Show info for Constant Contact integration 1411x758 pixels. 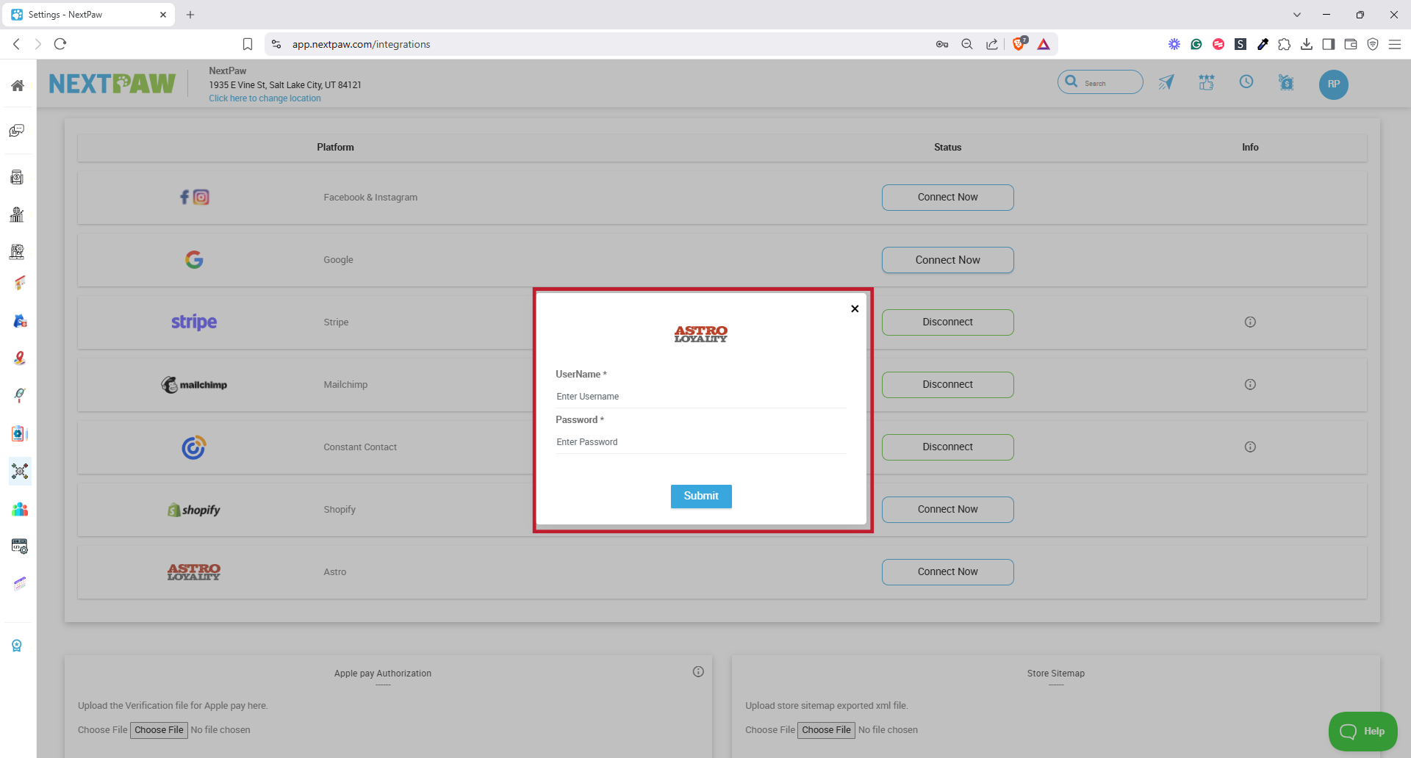click(x=1250, y=447)
